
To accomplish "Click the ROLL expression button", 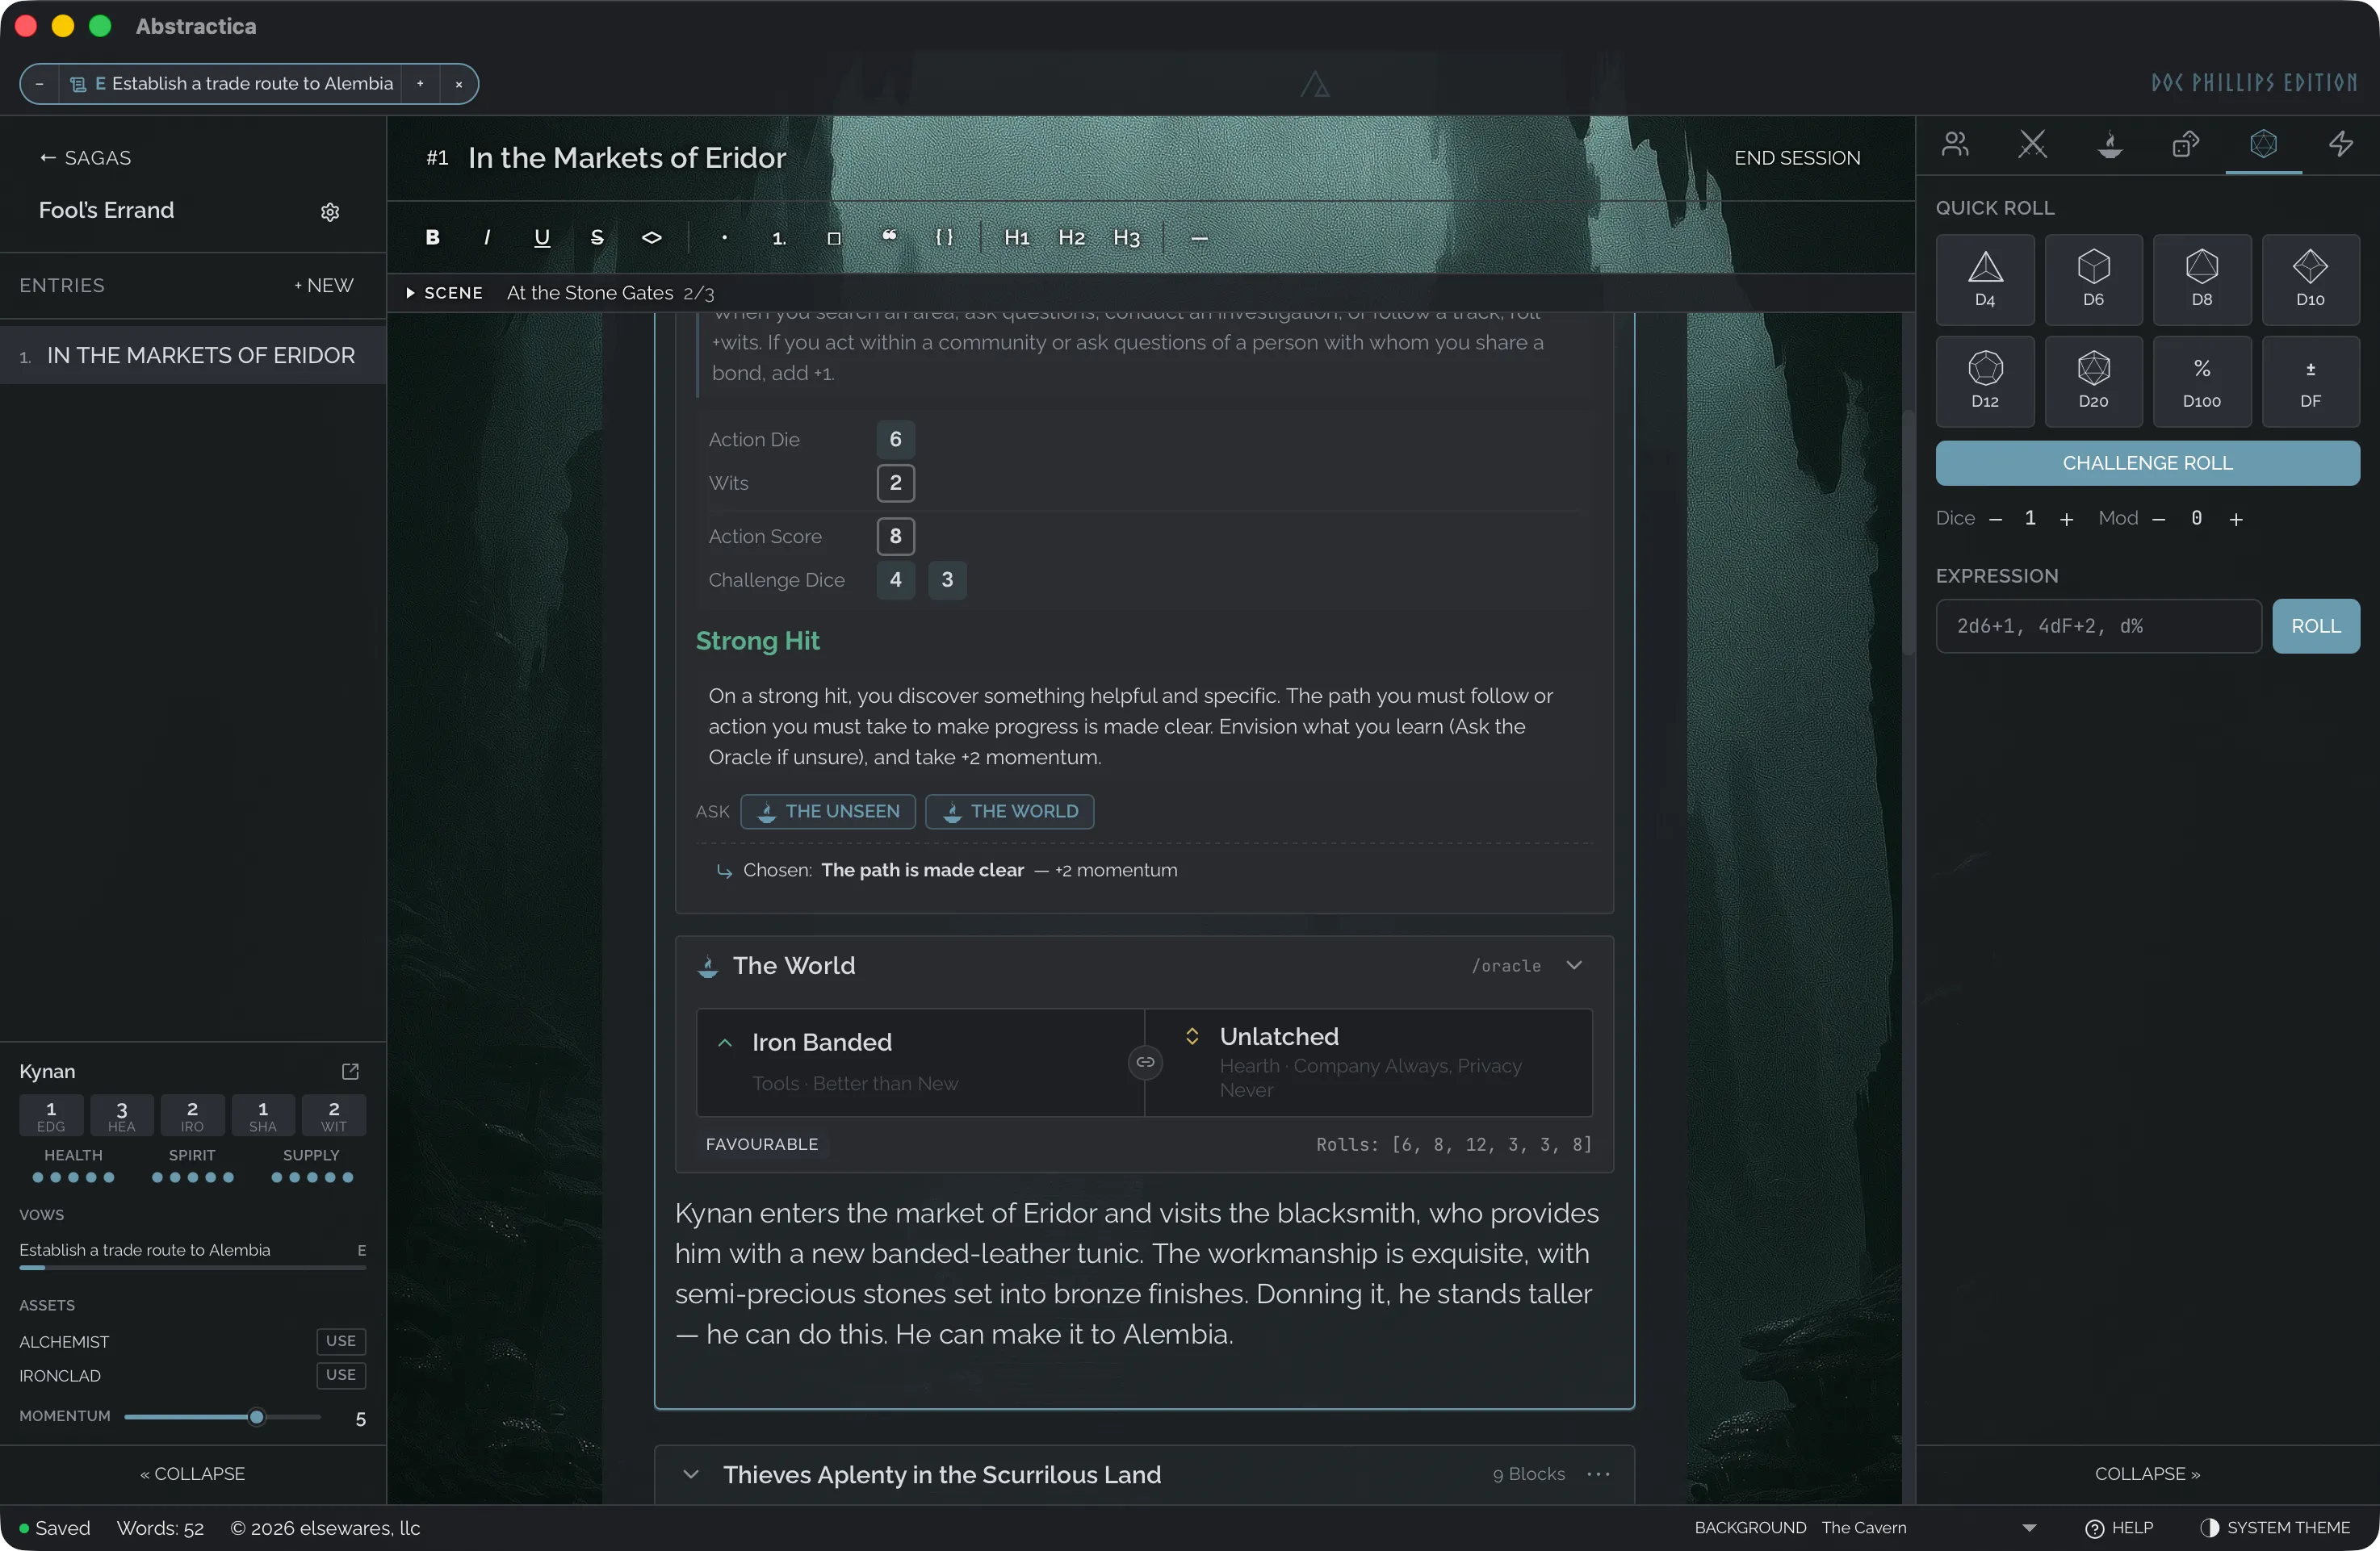I will 2316,625.
